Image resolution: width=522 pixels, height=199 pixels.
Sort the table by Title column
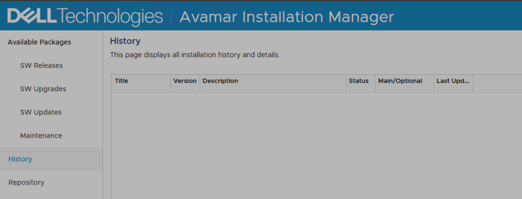coord(121,81)
